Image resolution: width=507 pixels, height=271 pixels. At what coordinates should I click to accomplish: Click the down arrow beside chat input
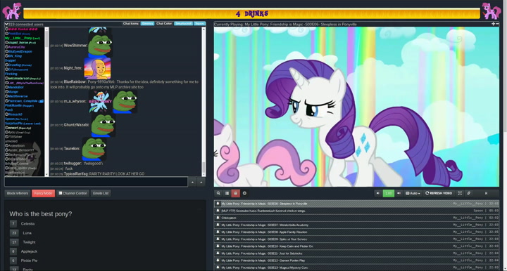pos(201,182)
